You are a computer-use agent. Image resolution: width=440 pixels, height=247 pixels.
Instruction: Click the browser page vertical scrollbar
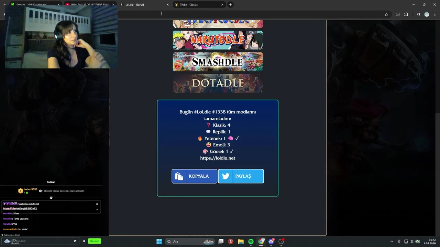438,127
